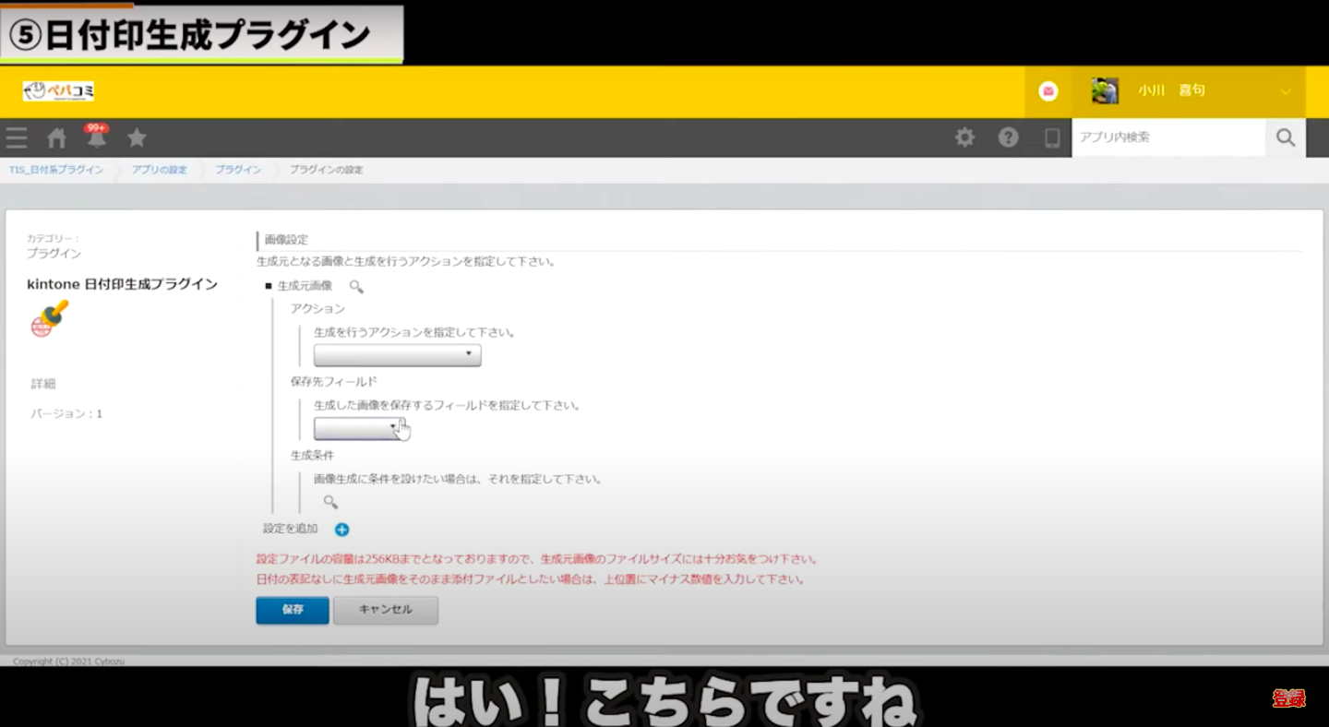Viewport: 1329px width, 727px height.
Task: Navigate to アプリの設定 breadcrumb
Action: pos(159,171)
